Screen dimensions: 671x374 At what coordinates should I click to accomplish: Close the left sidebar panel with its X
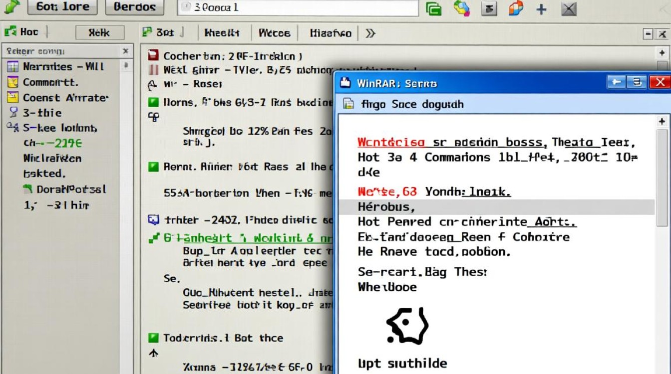(x=125, y=51)
